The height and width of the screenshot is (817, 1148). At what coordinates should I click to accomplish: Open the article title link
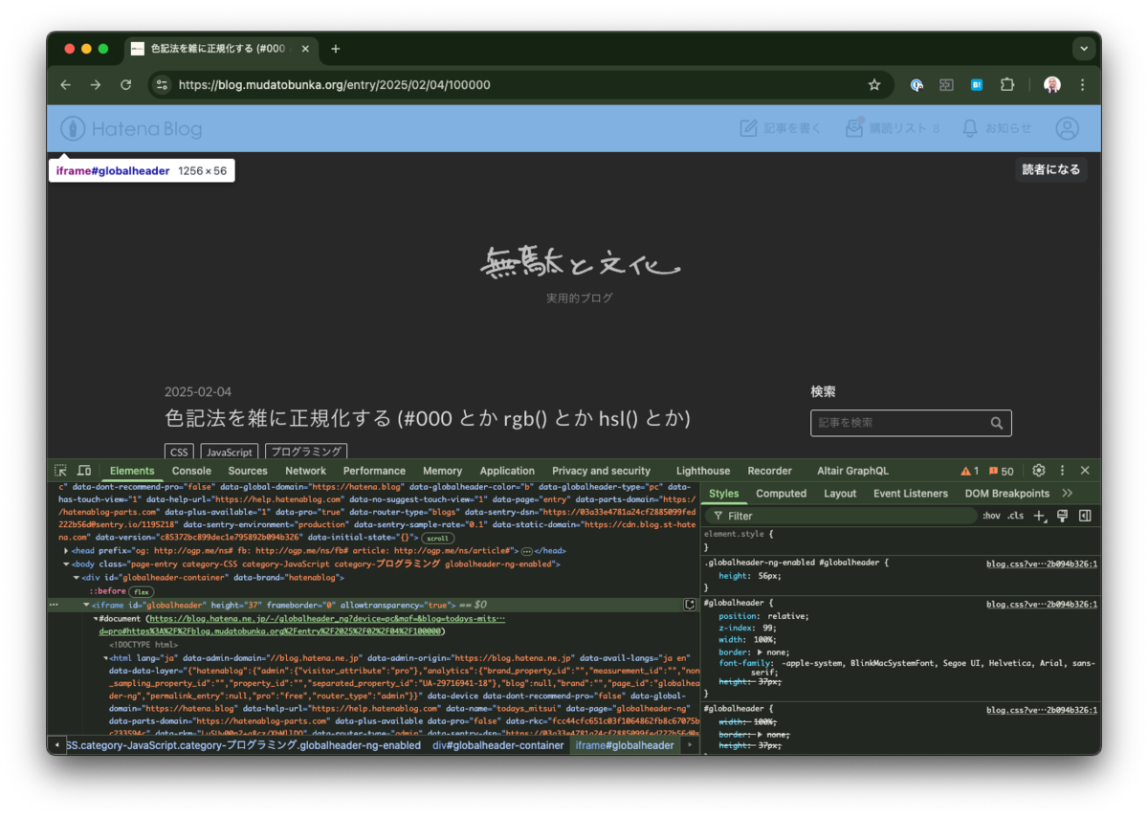coord(428,418)
